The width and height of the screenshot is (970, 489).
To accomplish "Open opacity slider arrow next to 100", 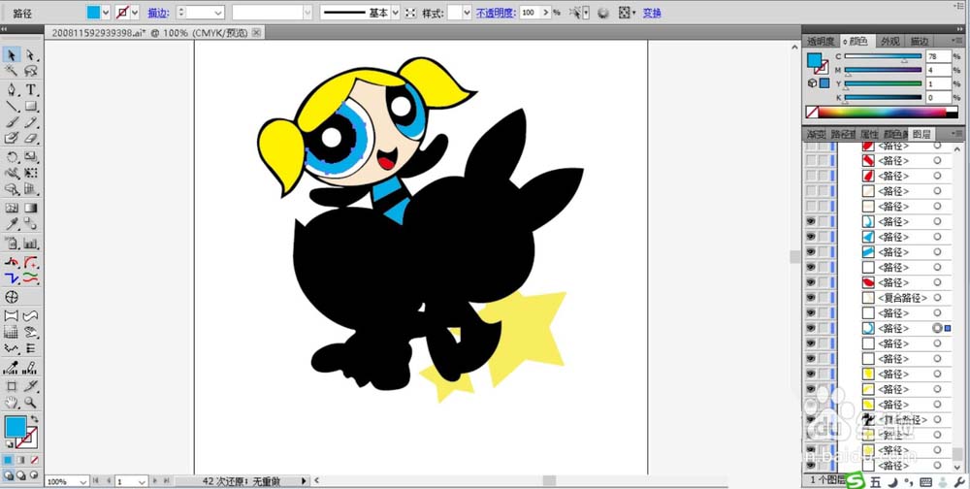I will (x=545, y=13).
